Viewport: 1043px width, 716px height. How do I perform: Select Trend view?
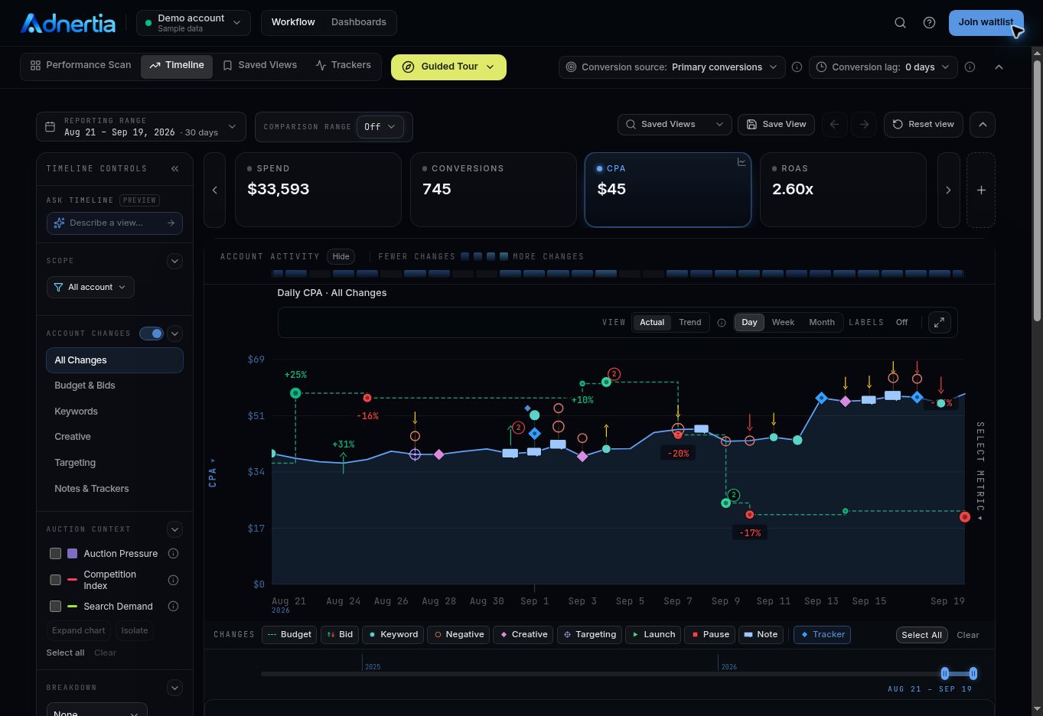click(689, 323)
